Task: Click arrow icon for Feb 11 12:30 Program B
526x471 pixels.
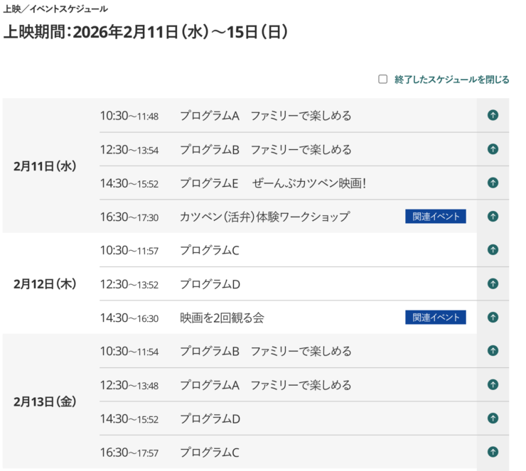Action: [x=493, y=149]
